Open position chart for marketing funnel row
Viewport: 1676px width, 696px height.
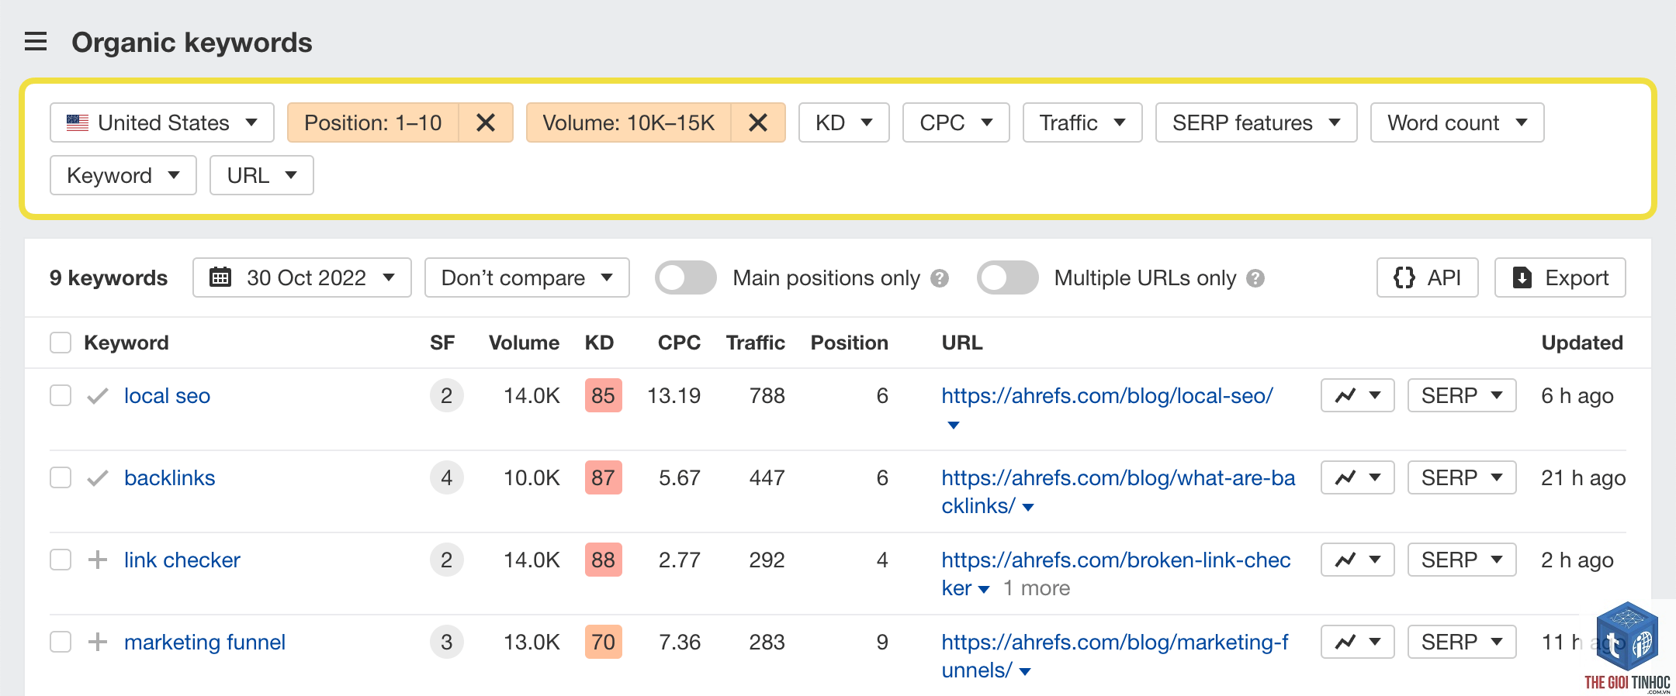point(1358,642)
